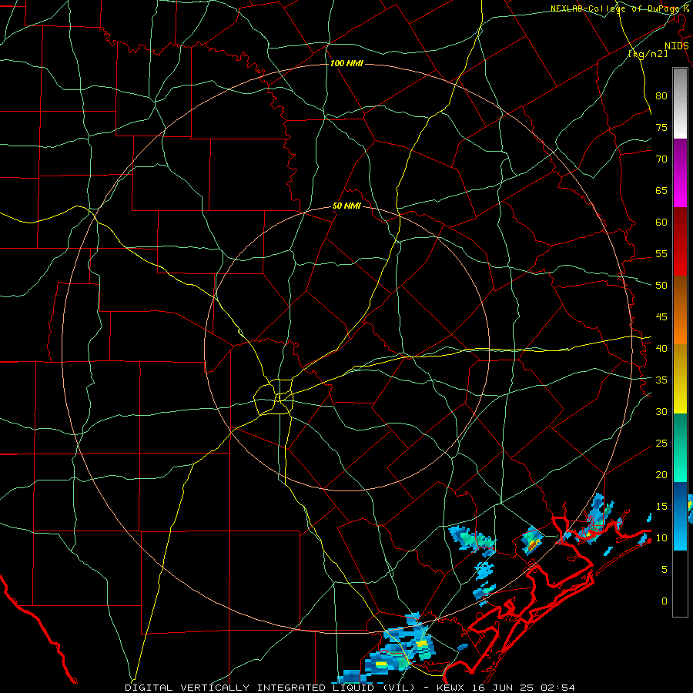Image resolution: width=693 pixels, height=693 pixels.
Task: Click the "45" value on the color scale
Action: (x=661, y=317)
